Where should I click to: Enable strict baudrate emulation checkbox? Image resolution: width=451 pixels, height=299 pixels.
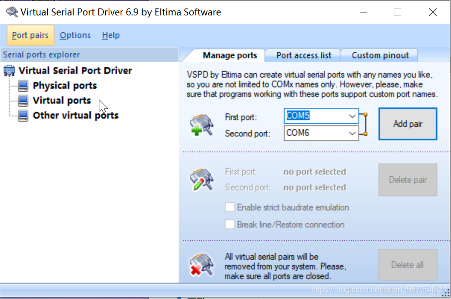point(229,207)
